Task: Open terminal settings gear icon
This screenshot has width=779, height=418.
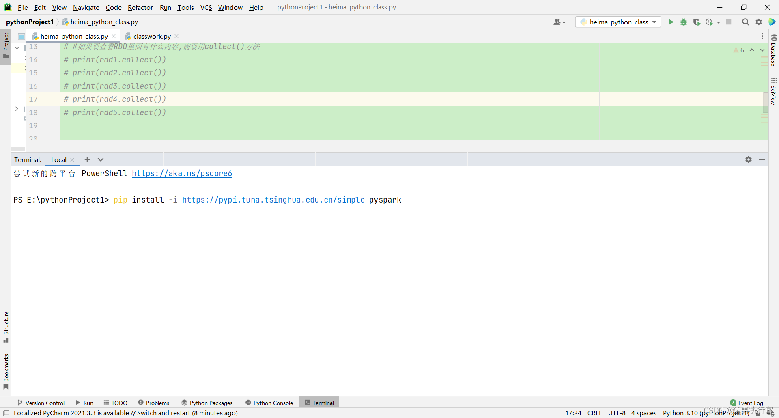Action: (748, 159)
